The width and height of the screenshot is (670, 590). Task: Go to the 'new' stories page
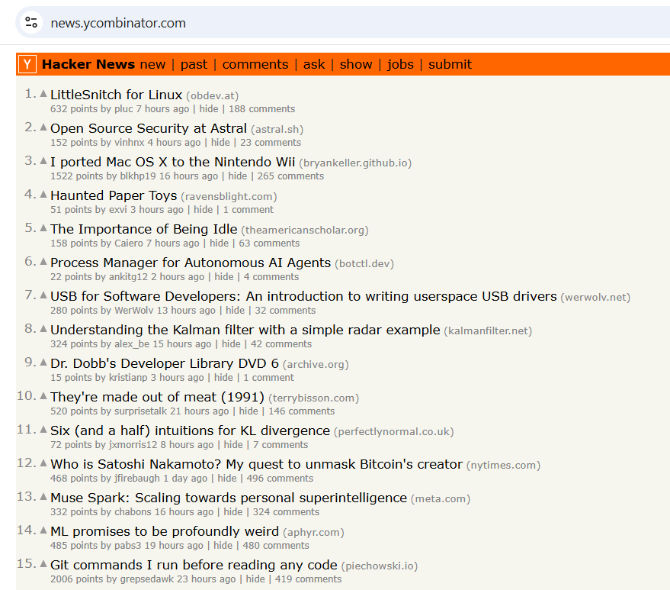click(152, 64)
